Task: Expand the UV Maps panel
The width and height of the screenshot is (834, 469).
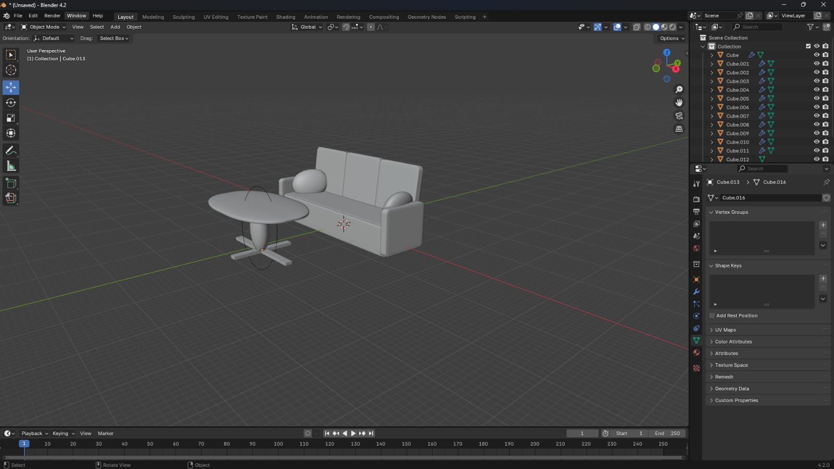Action: pyautogui.click(x=726, y=330)
